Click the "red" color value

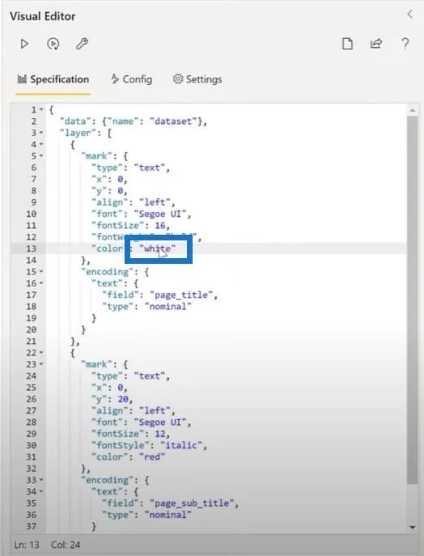(152, 456)
